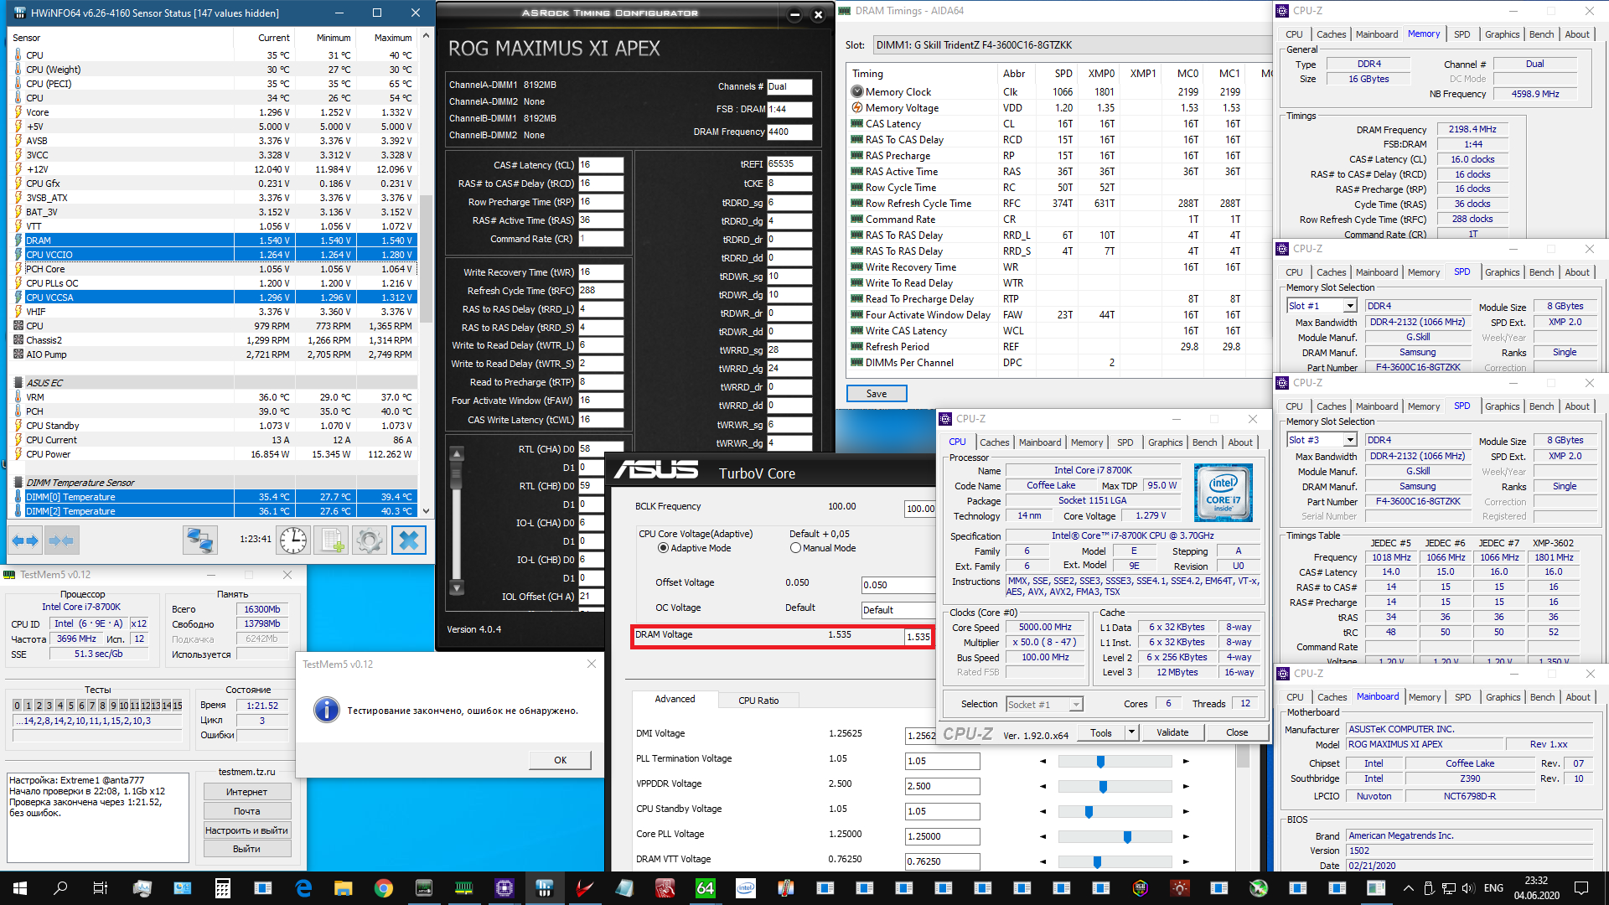Viewport: 1609px width, 905px height.
Task: Open HWiNFO remote network monitoring icon
Action: coord(199,540)
